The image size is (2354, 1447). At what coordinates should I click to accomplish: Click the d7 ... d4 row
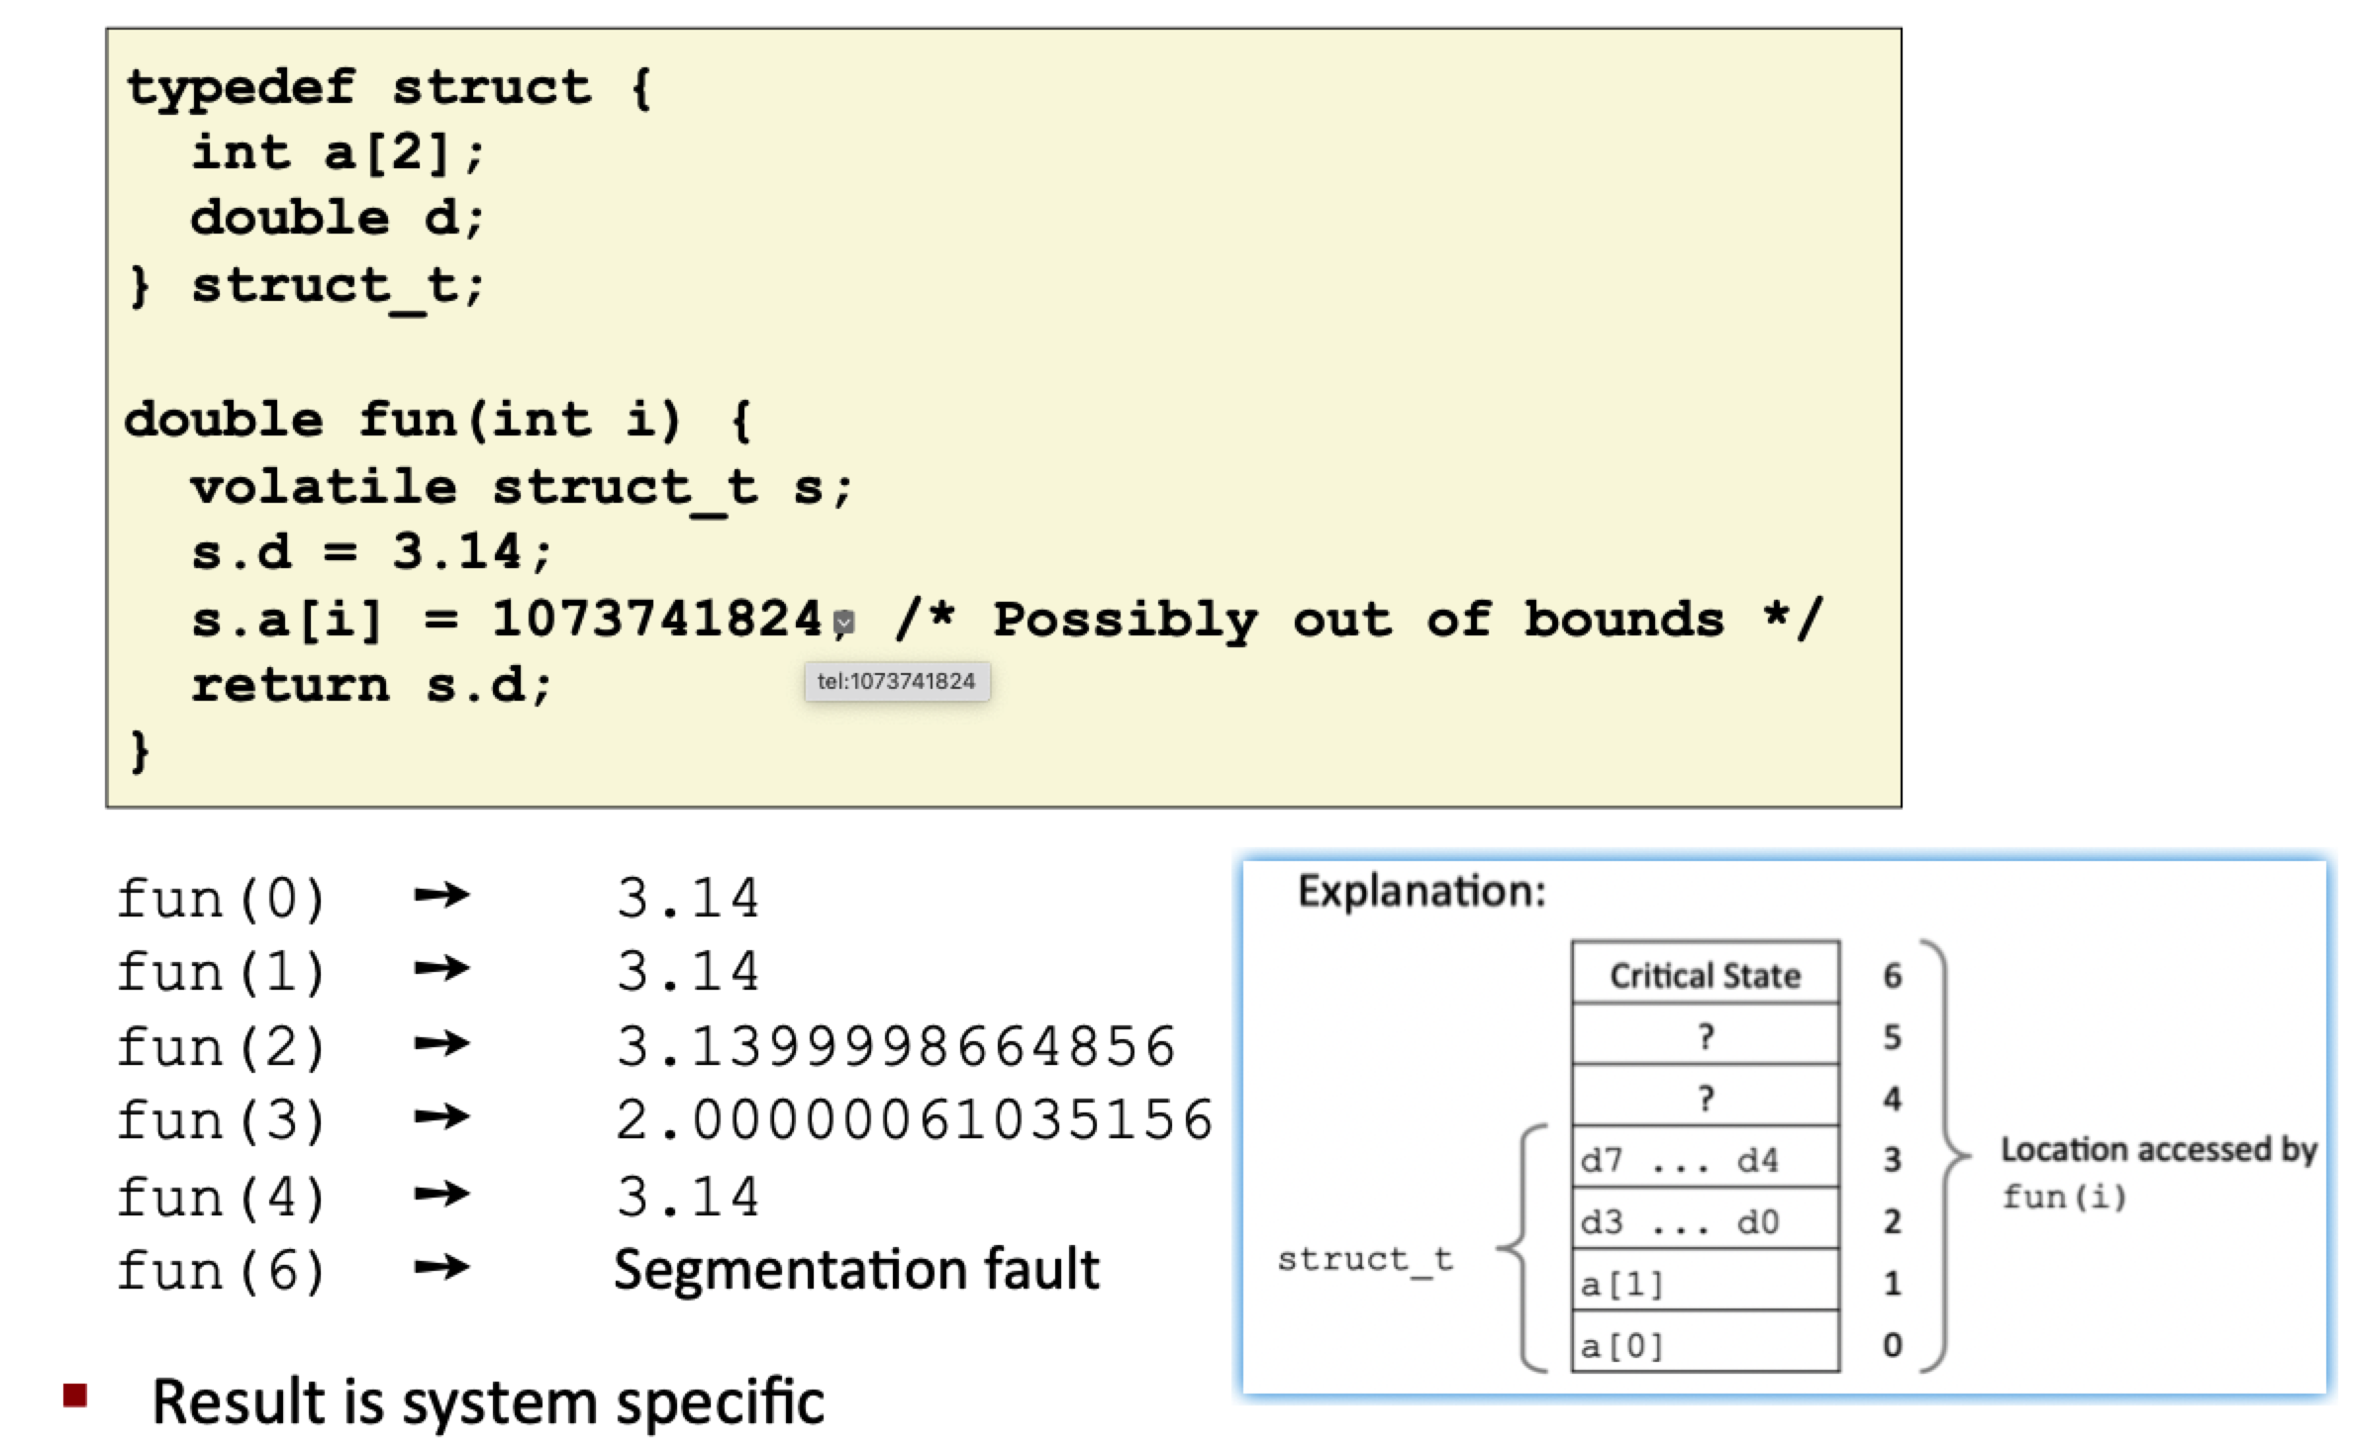pyautogui.click(x=1705, y=1158)
